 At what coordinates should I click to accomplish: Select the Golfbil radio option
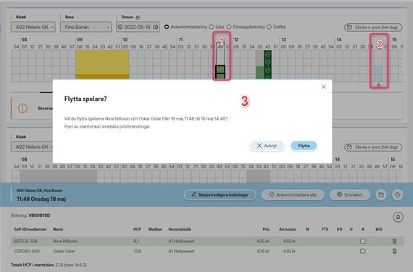point(270,27)
